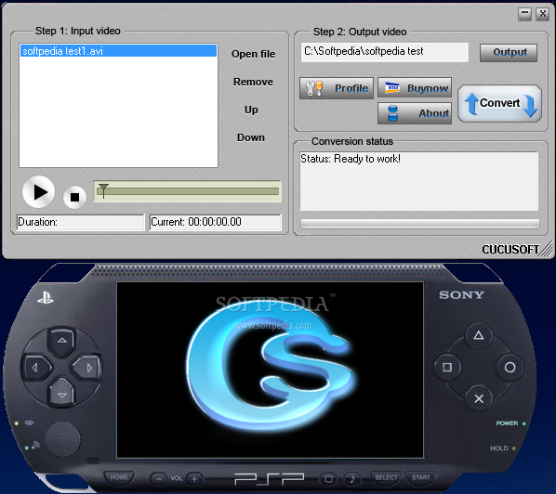556x494 pixels.
Task: Click the Status: Ready to work! text
Action: tap(351, 159)
